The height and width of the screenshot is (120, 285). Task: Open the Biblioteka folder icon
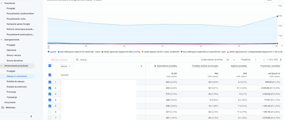pyautogui.click(x=3, y=107)
